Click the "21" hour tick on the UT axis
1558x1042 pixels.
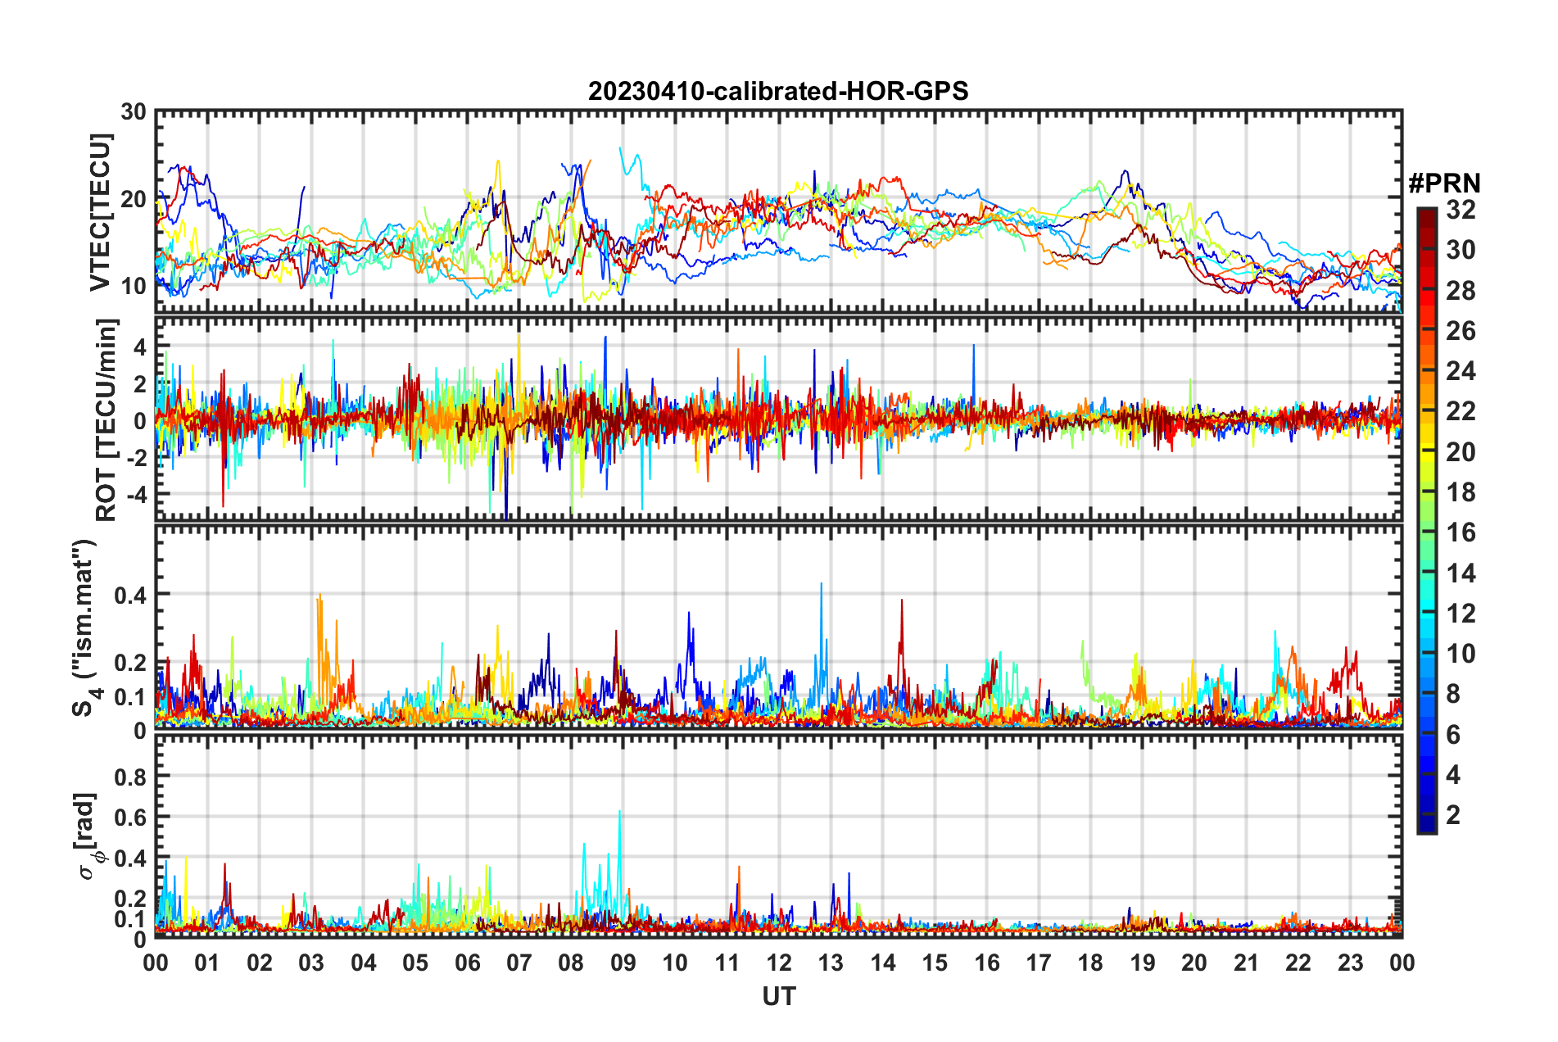(x=1246, y=963)
